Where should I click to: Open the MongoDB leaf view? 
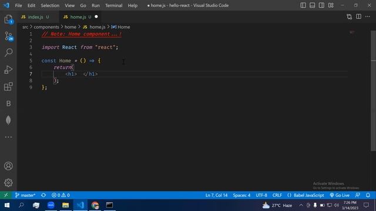[8, 120]
